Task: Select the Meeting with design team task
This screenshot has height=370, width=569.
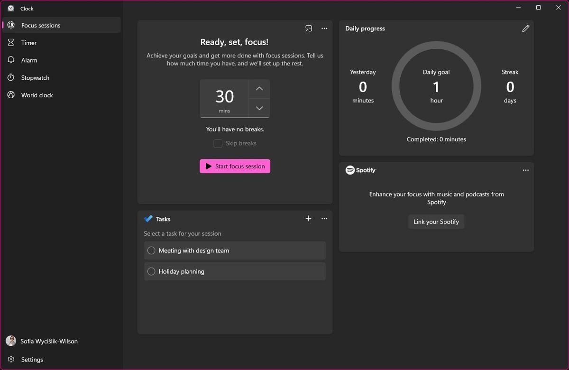Action: click(x=235, y=250)
